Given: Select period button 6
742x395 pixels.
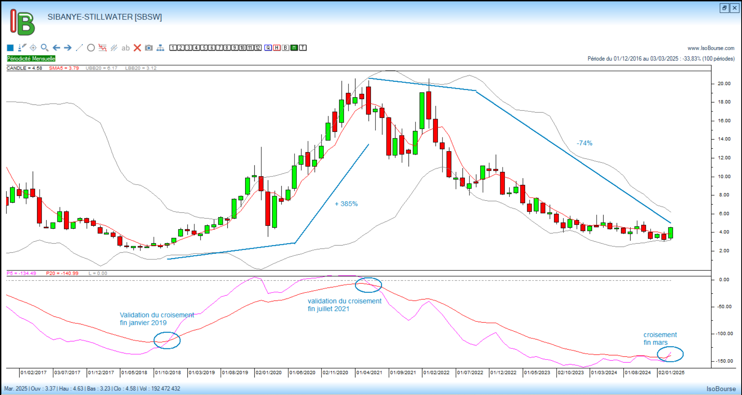Looking at the screenshot, I should pos(212,48).
